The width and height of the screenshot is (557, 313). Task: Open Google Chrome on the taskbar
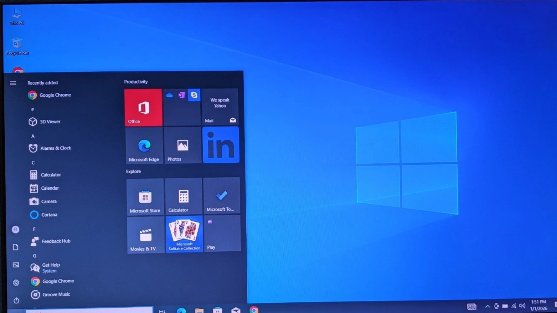coord(254,310)
